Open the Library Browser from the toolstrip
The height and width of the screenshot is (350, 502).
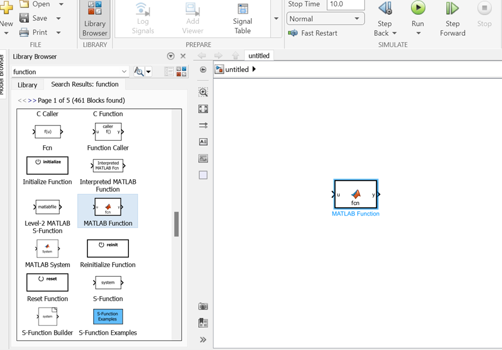click(95, 19)
